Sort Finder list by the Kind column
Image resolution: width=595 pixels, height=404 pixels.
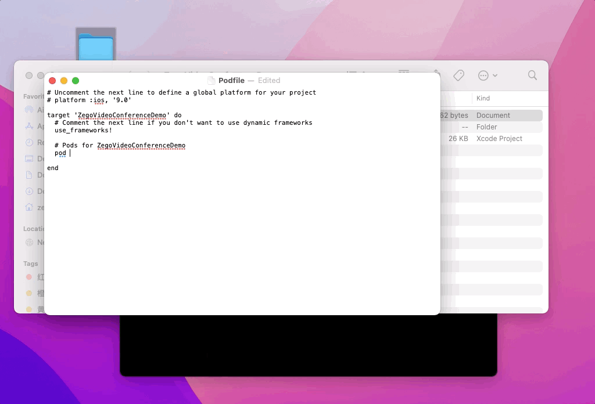pos(483,98)
